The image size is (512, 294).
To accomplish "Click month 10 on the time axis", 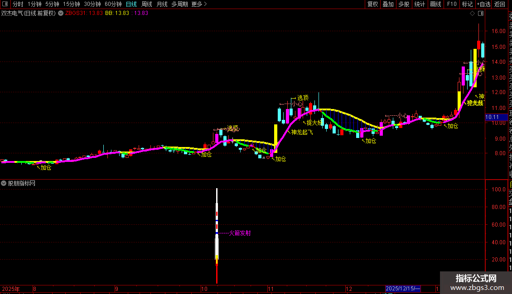I will 204,289.
